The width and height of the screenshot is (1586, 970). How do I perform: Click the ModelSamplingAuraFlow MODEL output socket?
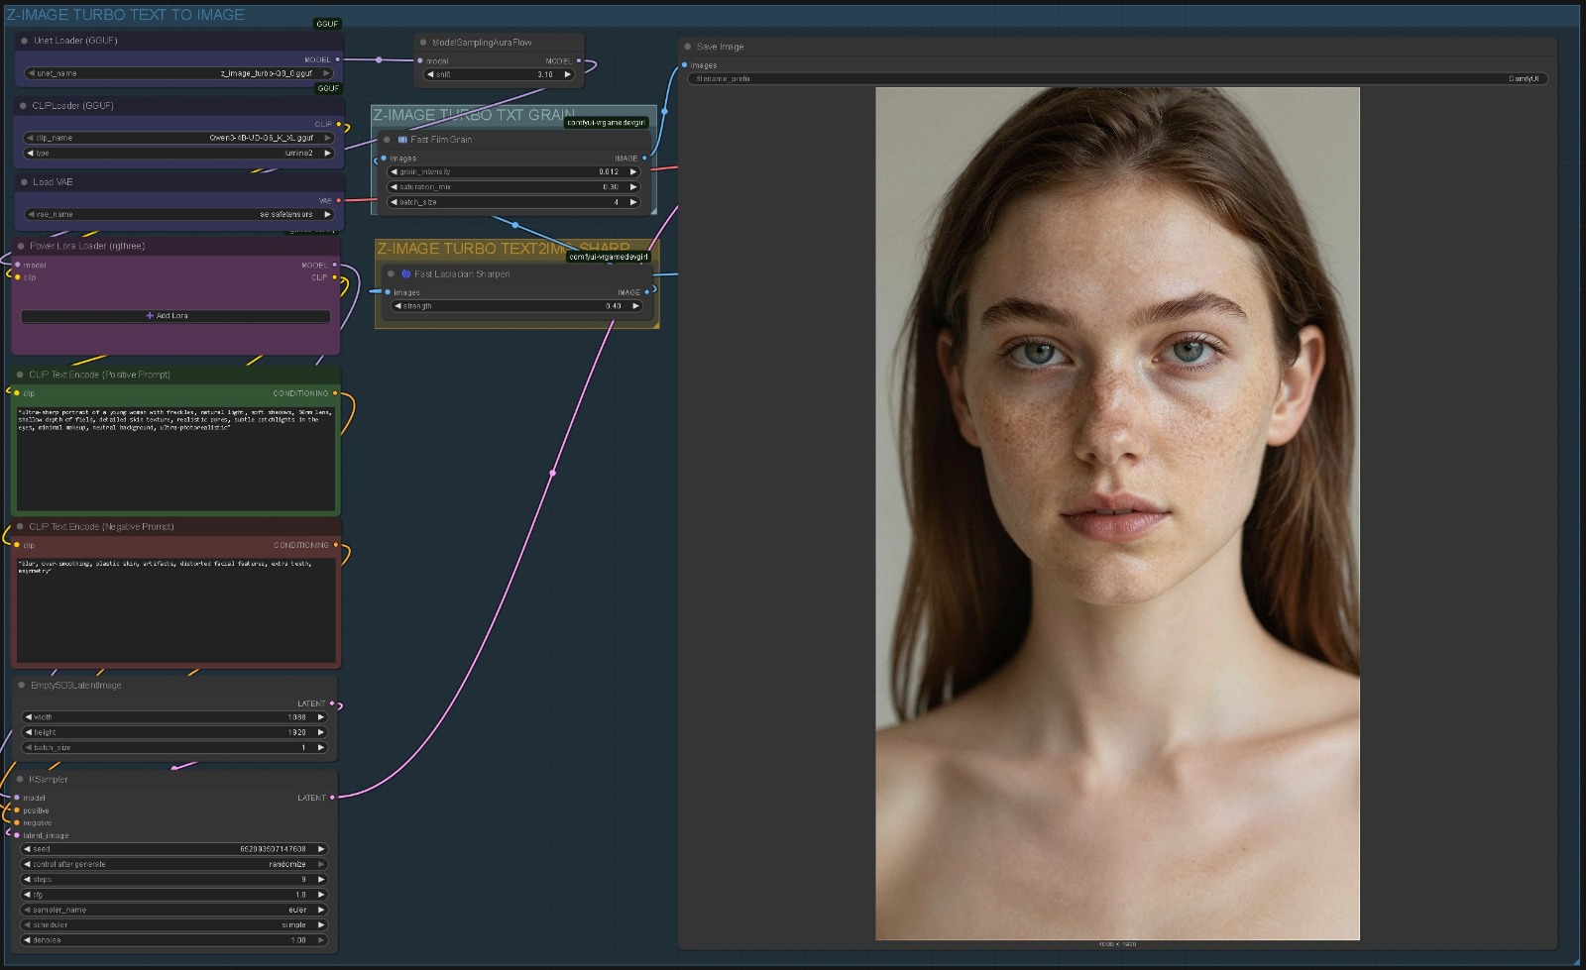tap(580, 60)
